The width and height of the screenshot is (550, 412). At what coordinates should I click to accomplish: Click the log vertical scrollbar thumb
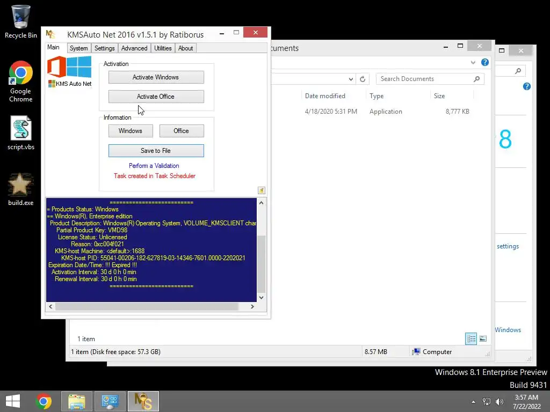tap(262, 263)
